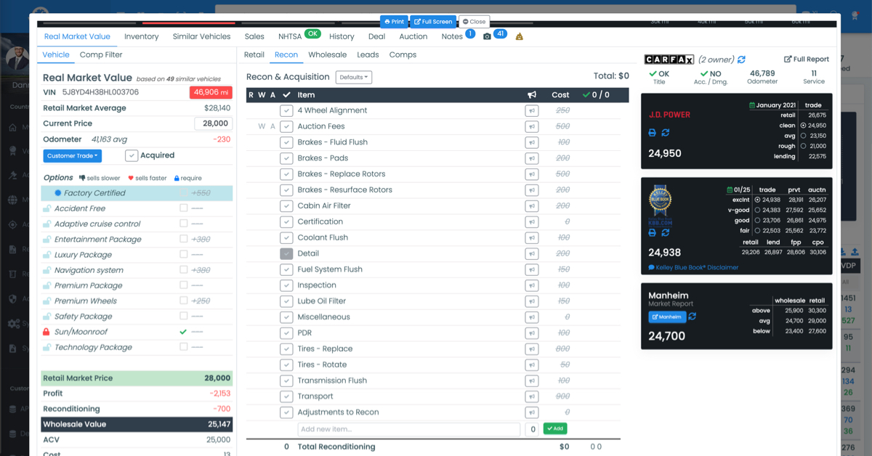Toggle the Acquired checkbox
Screen dimensions: 872x456
tap(132, 155)
